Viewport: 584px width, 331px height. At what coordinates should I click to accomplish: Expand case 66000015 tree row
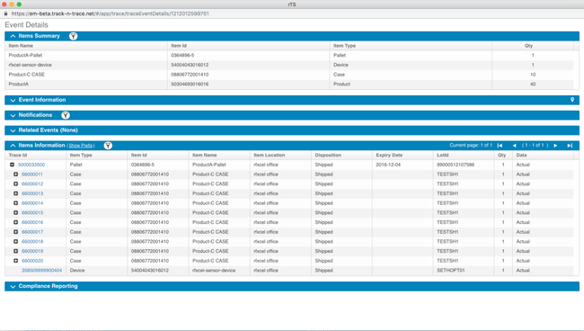[x=15, y=212]
